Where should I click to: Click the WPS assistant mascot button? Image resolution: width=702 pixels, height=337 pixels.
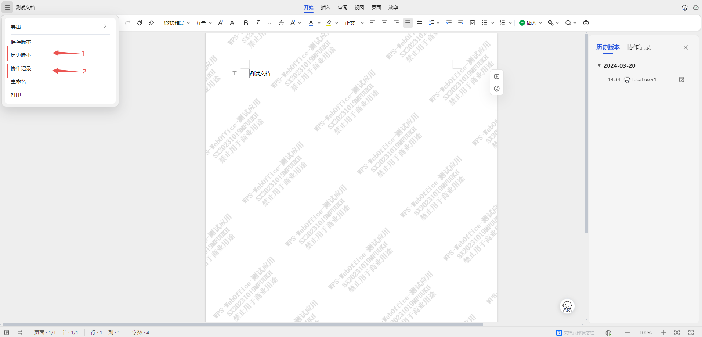[567, 306]
